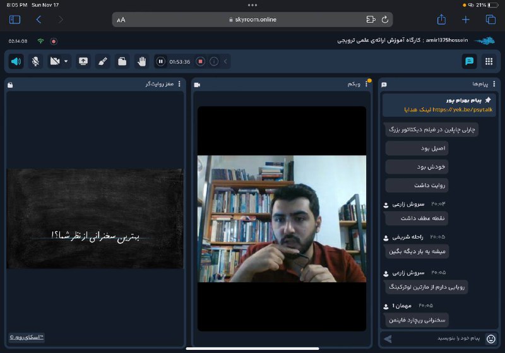Screen dimensions: 505x353
Task: Expand the camera options dropdown arrow
Action: click(x=66, y=61)
